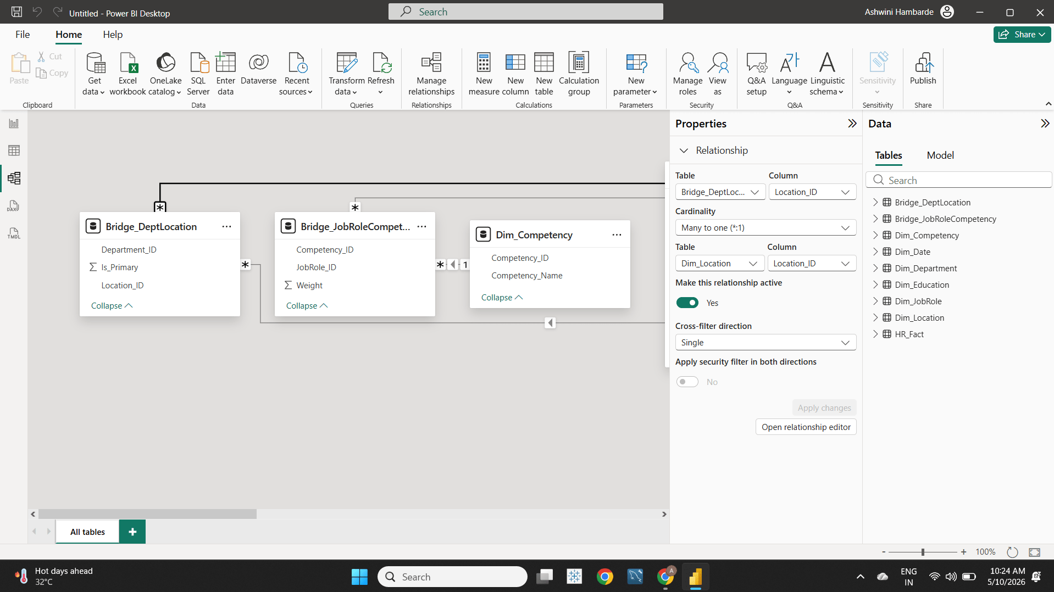Switch to the Model tab in Data pane
The width and height of the screenshot is (1054, 592).
point(940,155)
